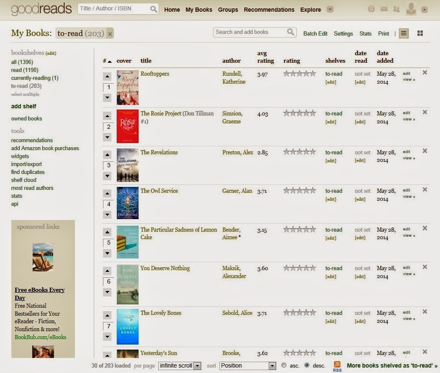Open the sort by Position dropdown
Image resolution: width=440 pixels, height=373 pixels.
pos(247,366)
